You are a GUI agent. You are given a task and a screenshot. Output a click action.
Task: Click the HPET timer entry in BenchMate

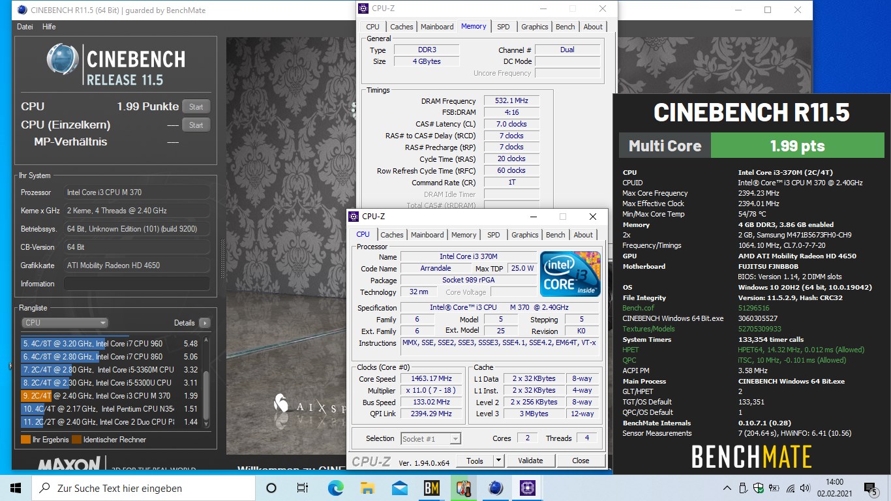click(x=631, y=350)
